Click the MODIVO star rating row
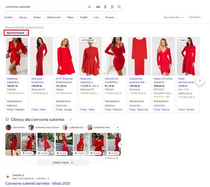210x187 pixels. pos(161,97)
